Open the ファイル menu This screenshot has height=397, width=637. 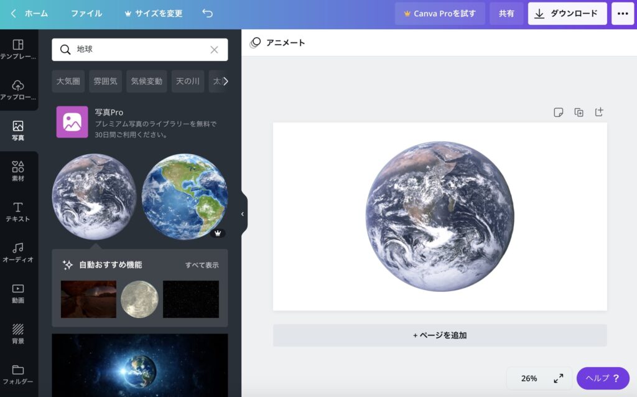86,14
